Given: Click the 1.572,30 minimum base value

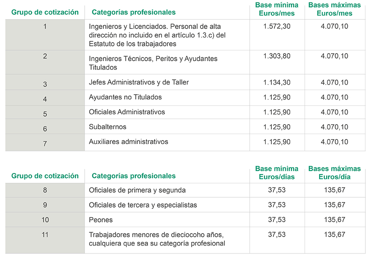Looking at the screenshot, I should (277, 26).
